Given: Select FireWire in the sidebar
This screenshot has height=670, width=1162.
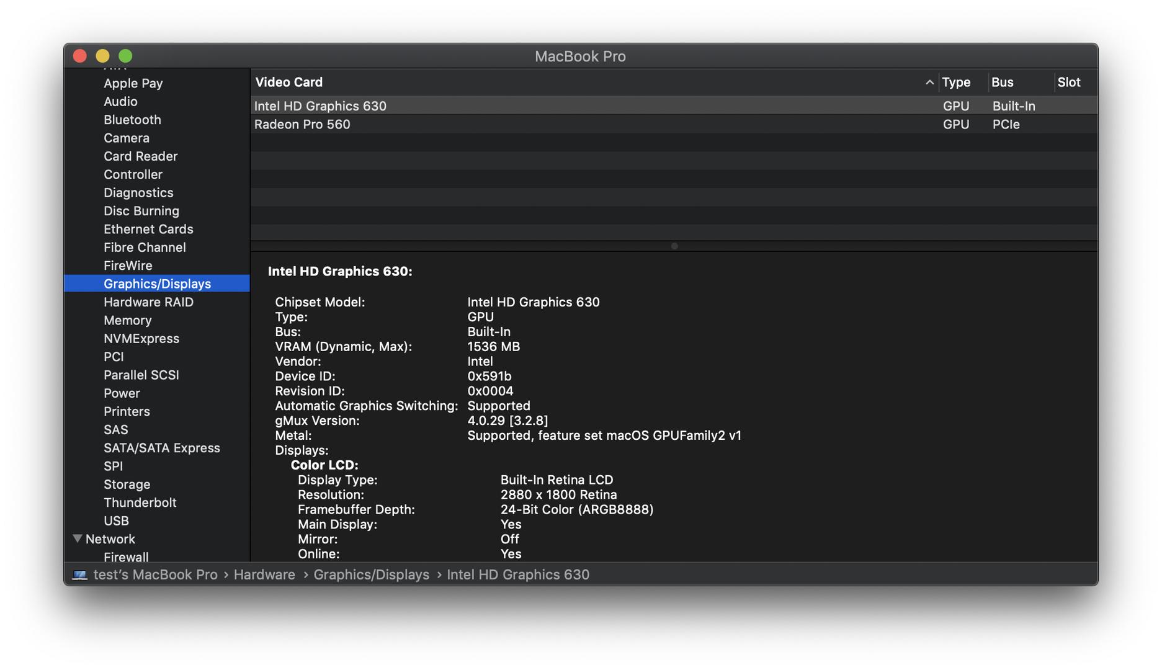Looking at the screenshot, I should point(128,266).
